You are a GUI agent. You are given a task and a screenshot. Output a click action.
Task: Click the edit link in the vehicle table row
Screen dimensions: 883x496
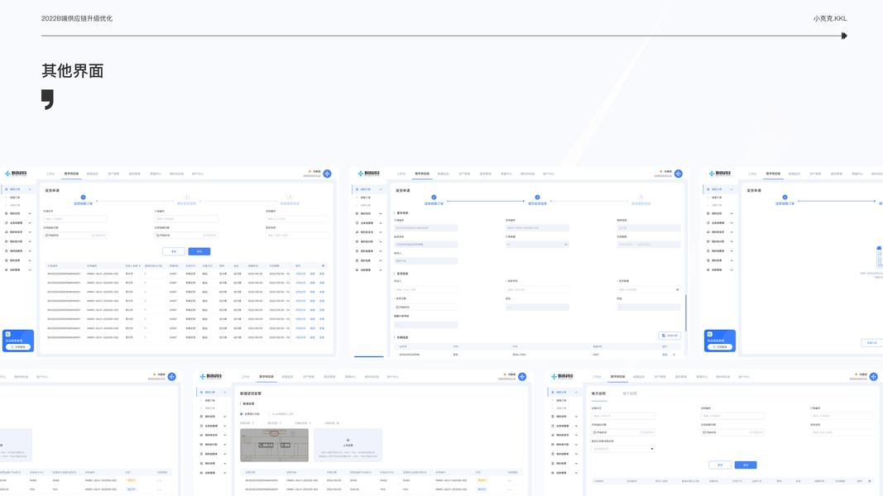coord(665,355)
